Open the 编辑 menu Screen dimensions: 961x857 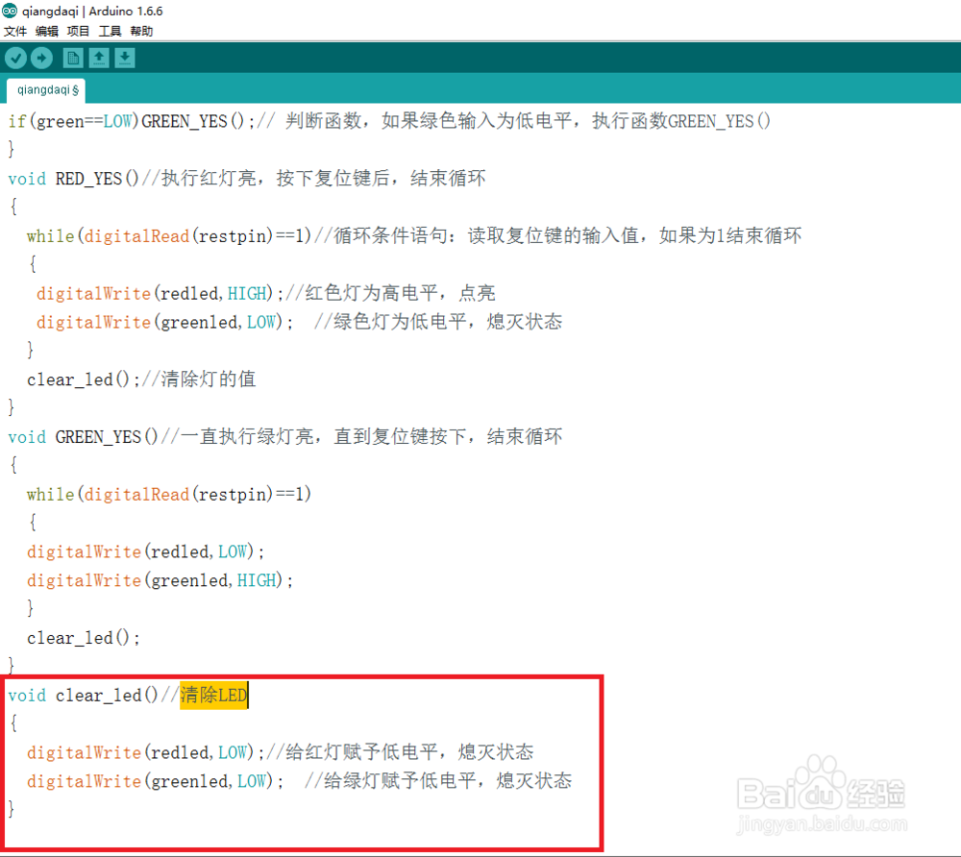tap(47, 31)
